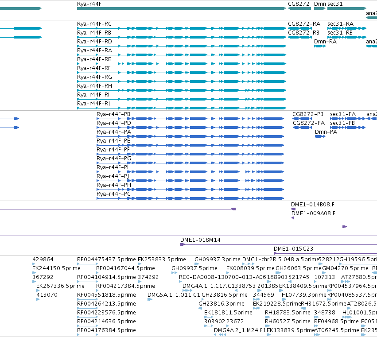Click EST DMG5A.1_1.O11.C1

click(174, 295)
